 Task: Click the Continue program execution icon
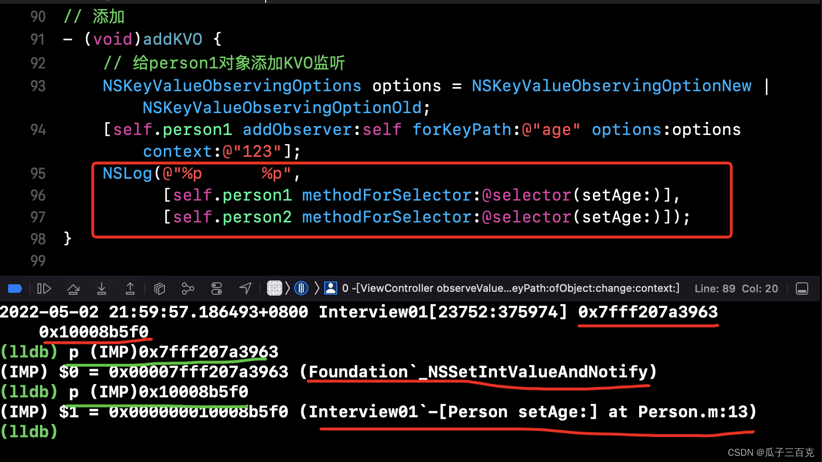pyautogui.click(x=44, y=289)
